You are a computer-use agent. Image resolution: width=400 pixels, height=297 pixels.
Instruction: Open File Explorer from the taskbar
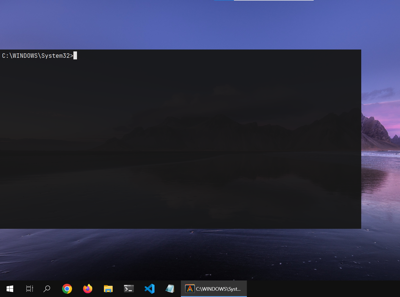point(108,288)
